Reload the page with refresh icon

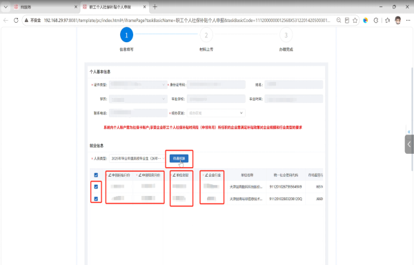point(16,20)
